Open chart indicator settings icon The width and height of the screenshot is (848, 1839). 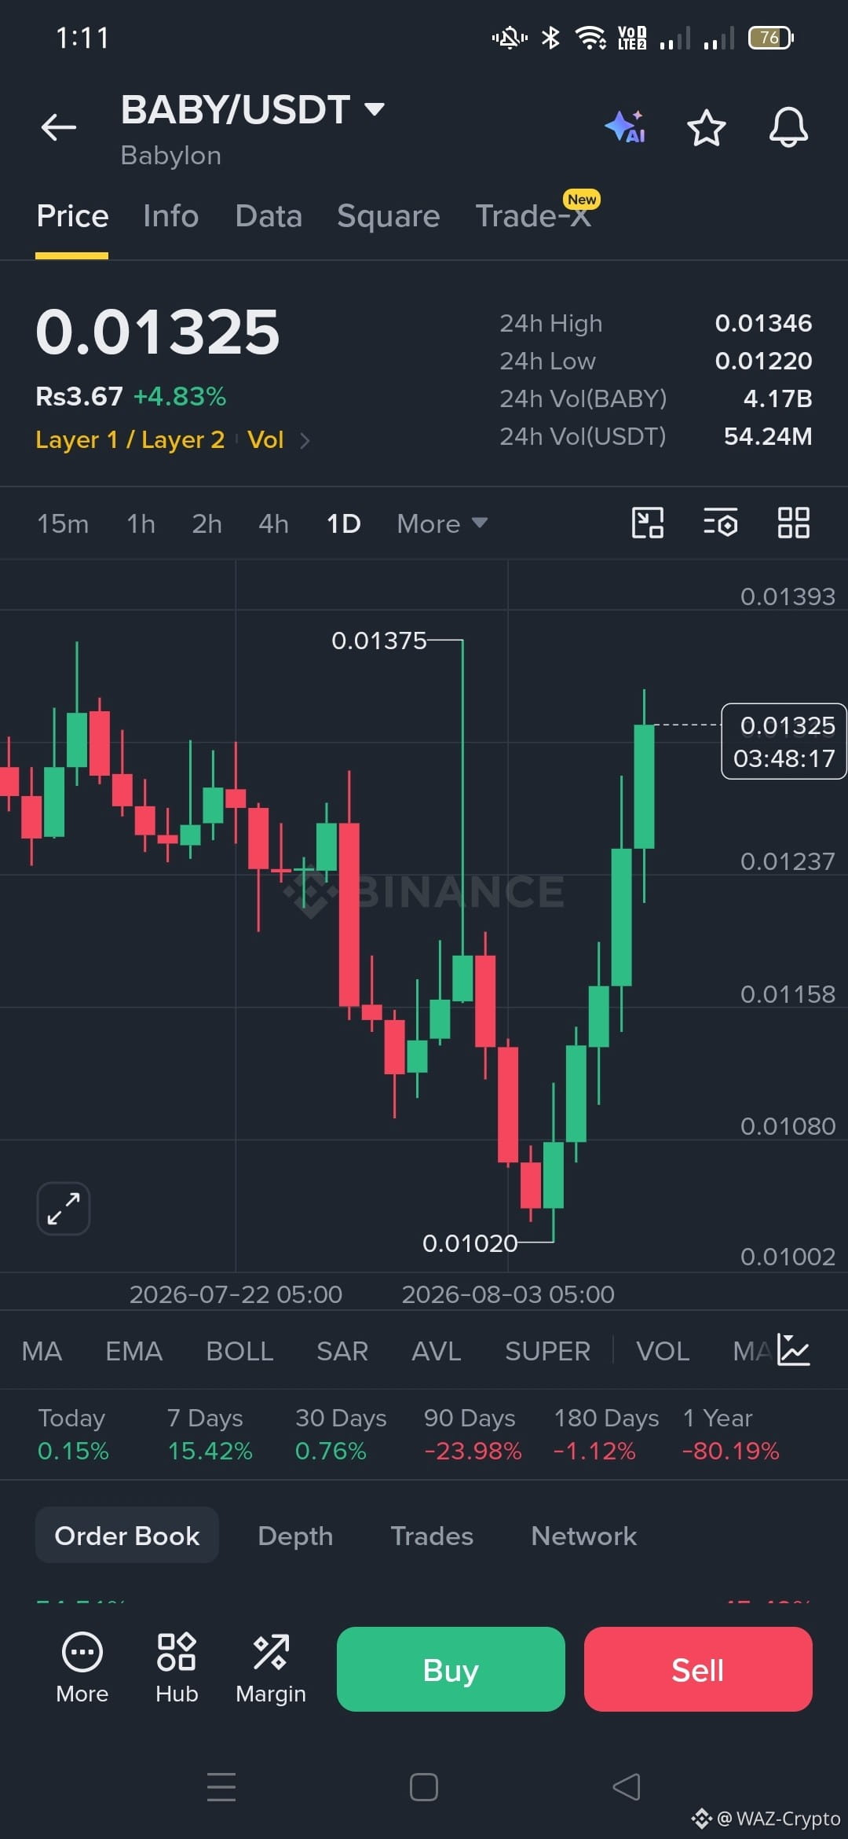tap(721, 523)
